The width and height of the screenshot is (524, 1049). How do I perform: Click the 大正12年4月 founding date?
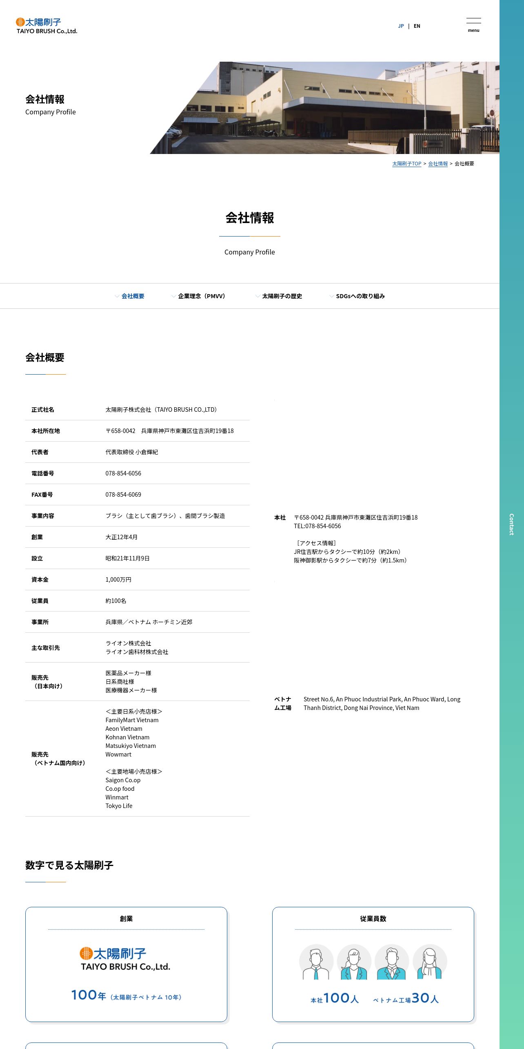tap(121, 537)
